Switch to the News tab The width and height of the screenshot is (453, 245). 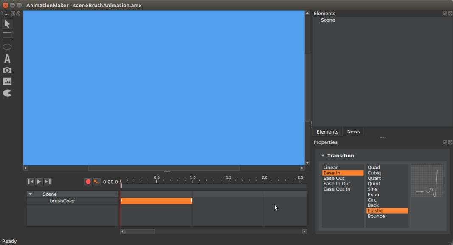pos(353,131)
